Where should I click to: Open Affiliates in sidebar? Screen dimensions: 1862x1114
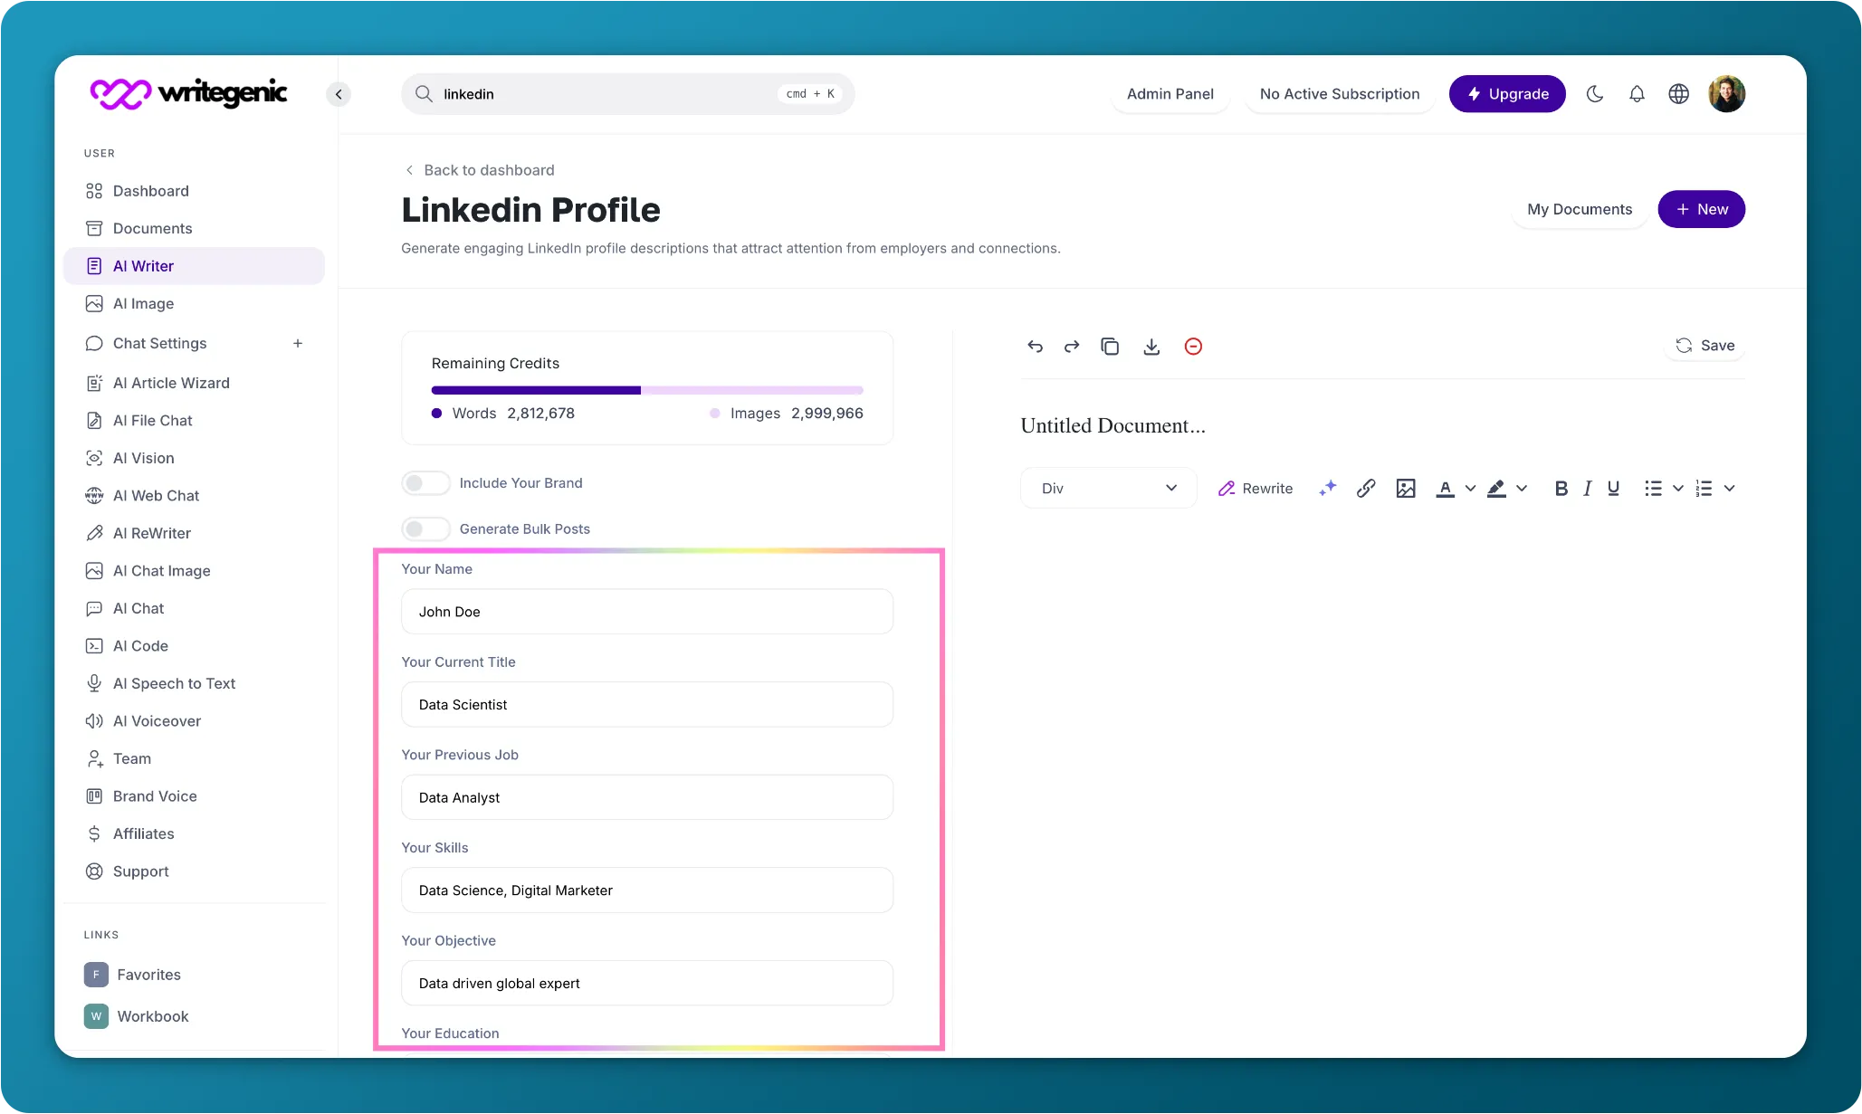(194, 834)
